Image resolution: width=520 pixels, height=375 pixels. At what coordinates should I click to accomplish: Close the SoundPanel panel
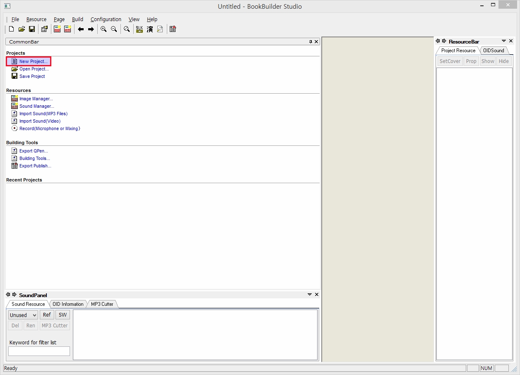[x=317, y=295]
